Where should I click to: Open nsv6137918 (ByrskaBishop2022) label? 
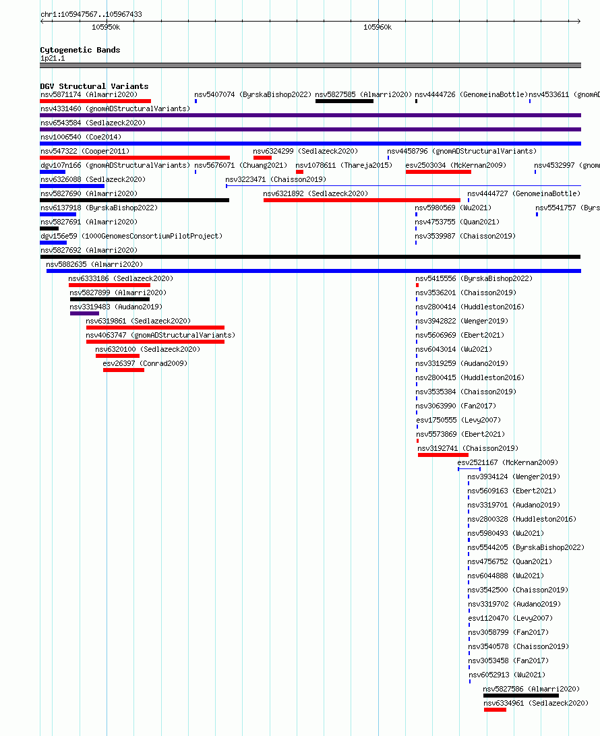[99, 208]
